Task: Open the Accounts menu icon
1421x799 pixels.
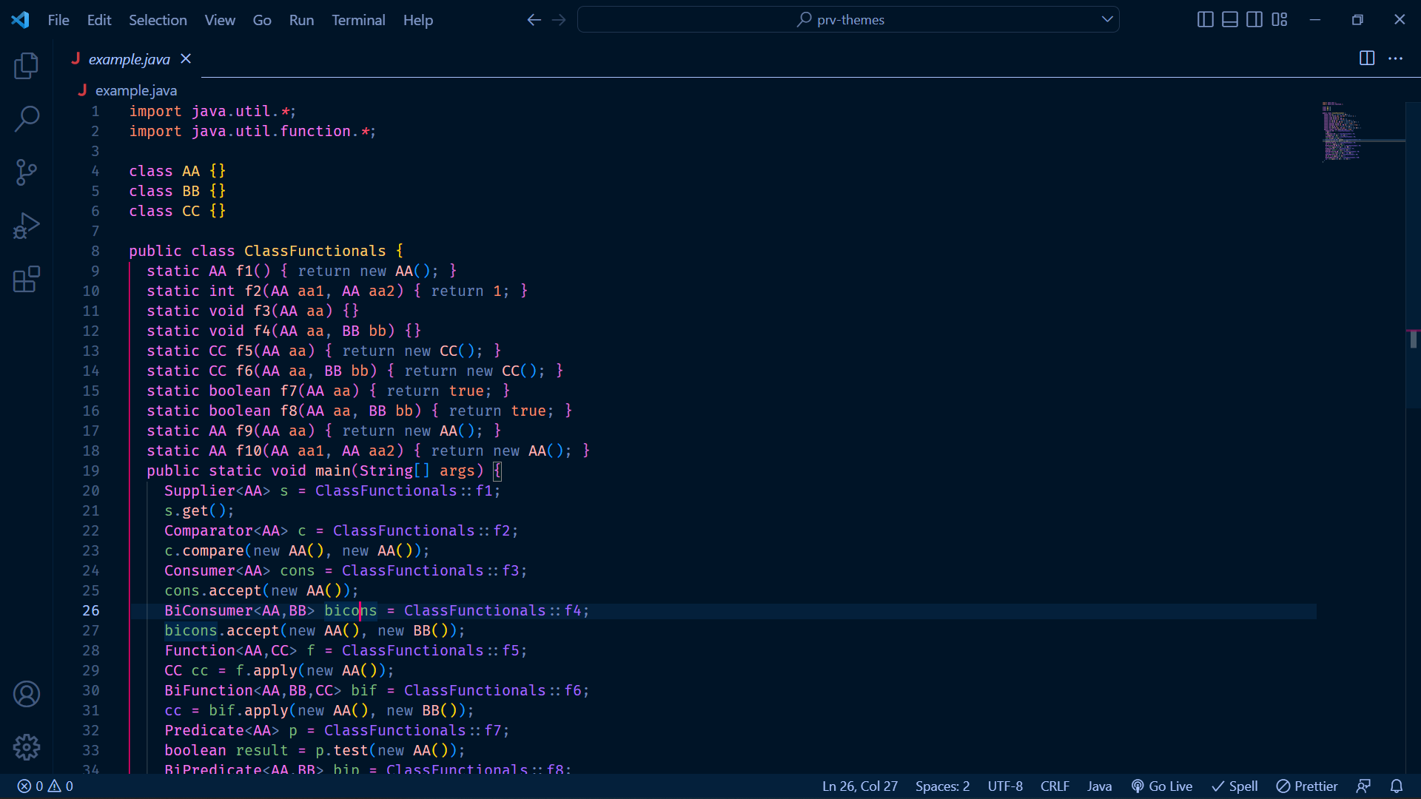Action: click(x=27, y=694)
